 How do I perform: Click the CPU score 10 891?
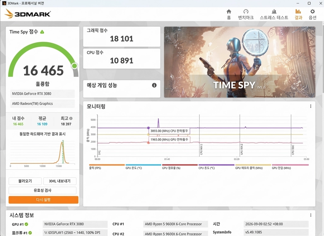(121, 61)
